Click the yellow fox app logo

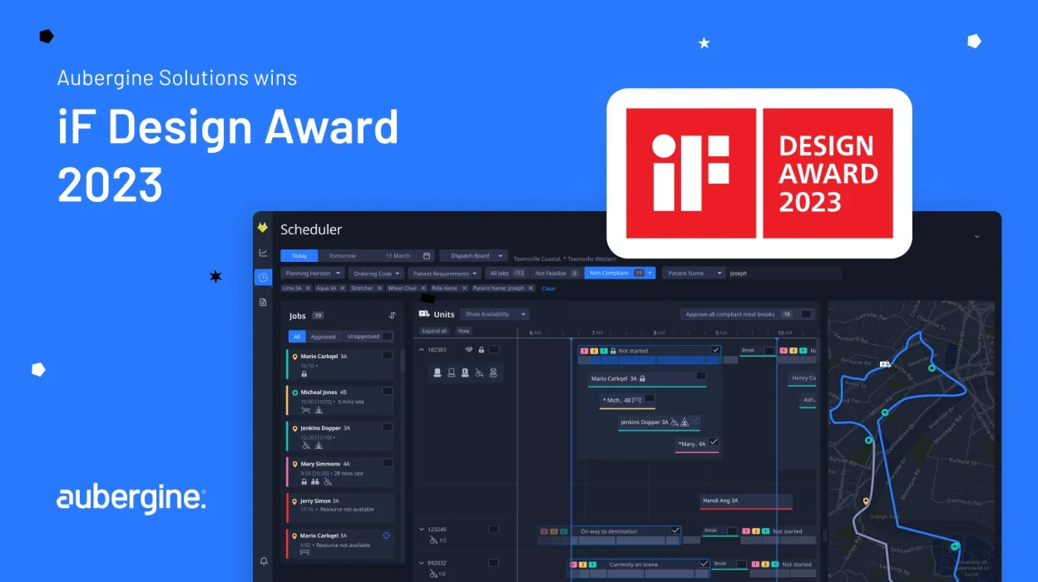tap(263, 228)
